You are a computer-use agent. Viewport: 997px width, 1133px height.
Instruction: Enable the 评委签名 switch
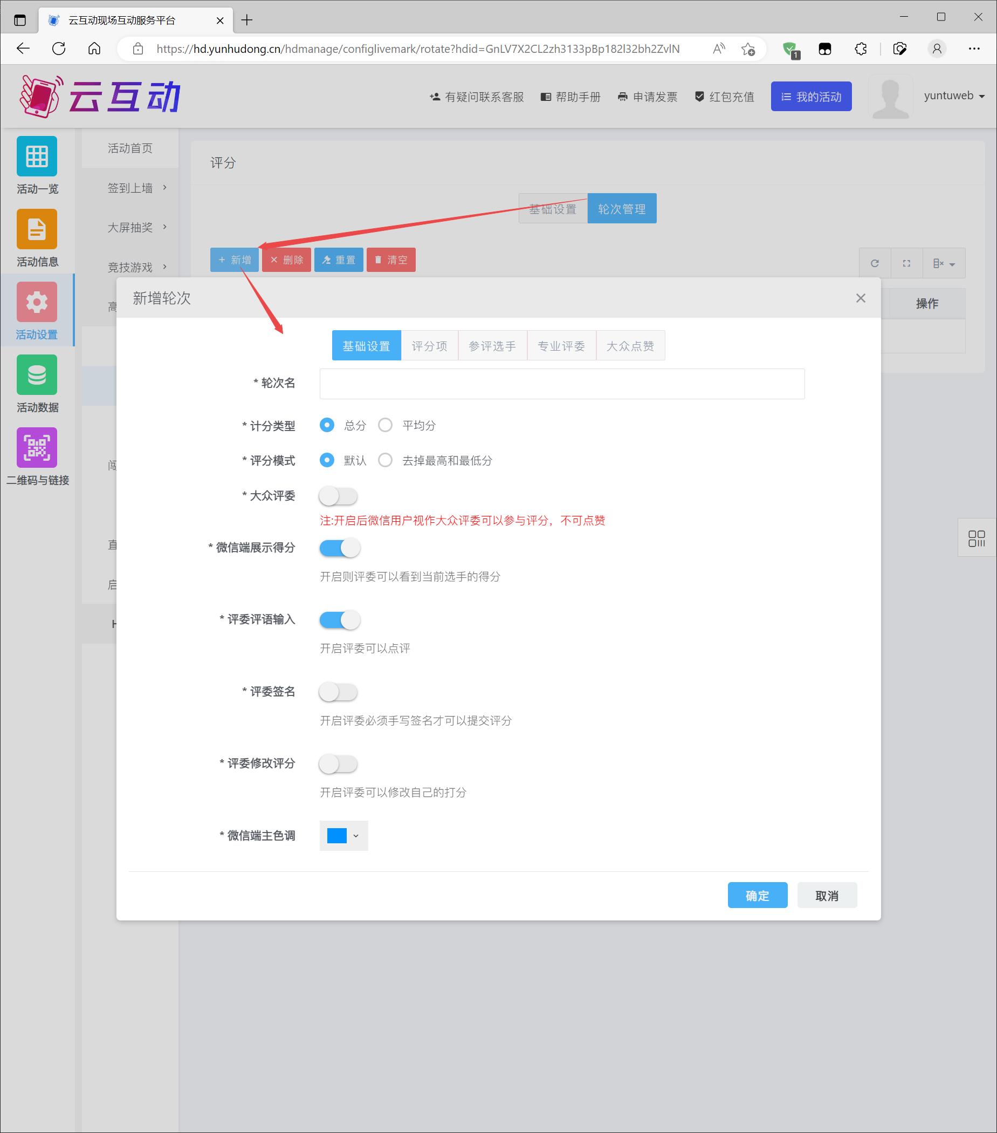339,692
